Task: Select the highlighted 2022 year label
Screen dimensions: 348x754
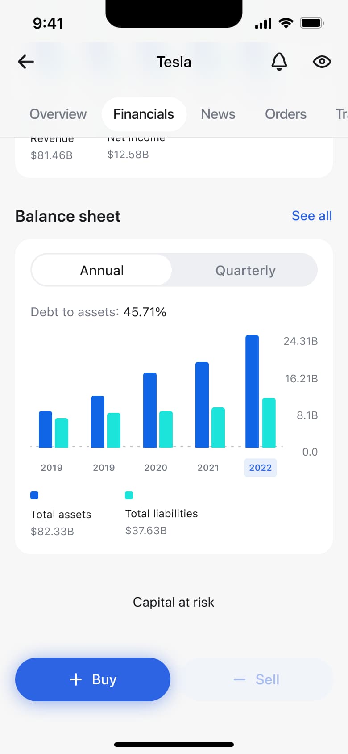Action: click(x=261, y=468)
